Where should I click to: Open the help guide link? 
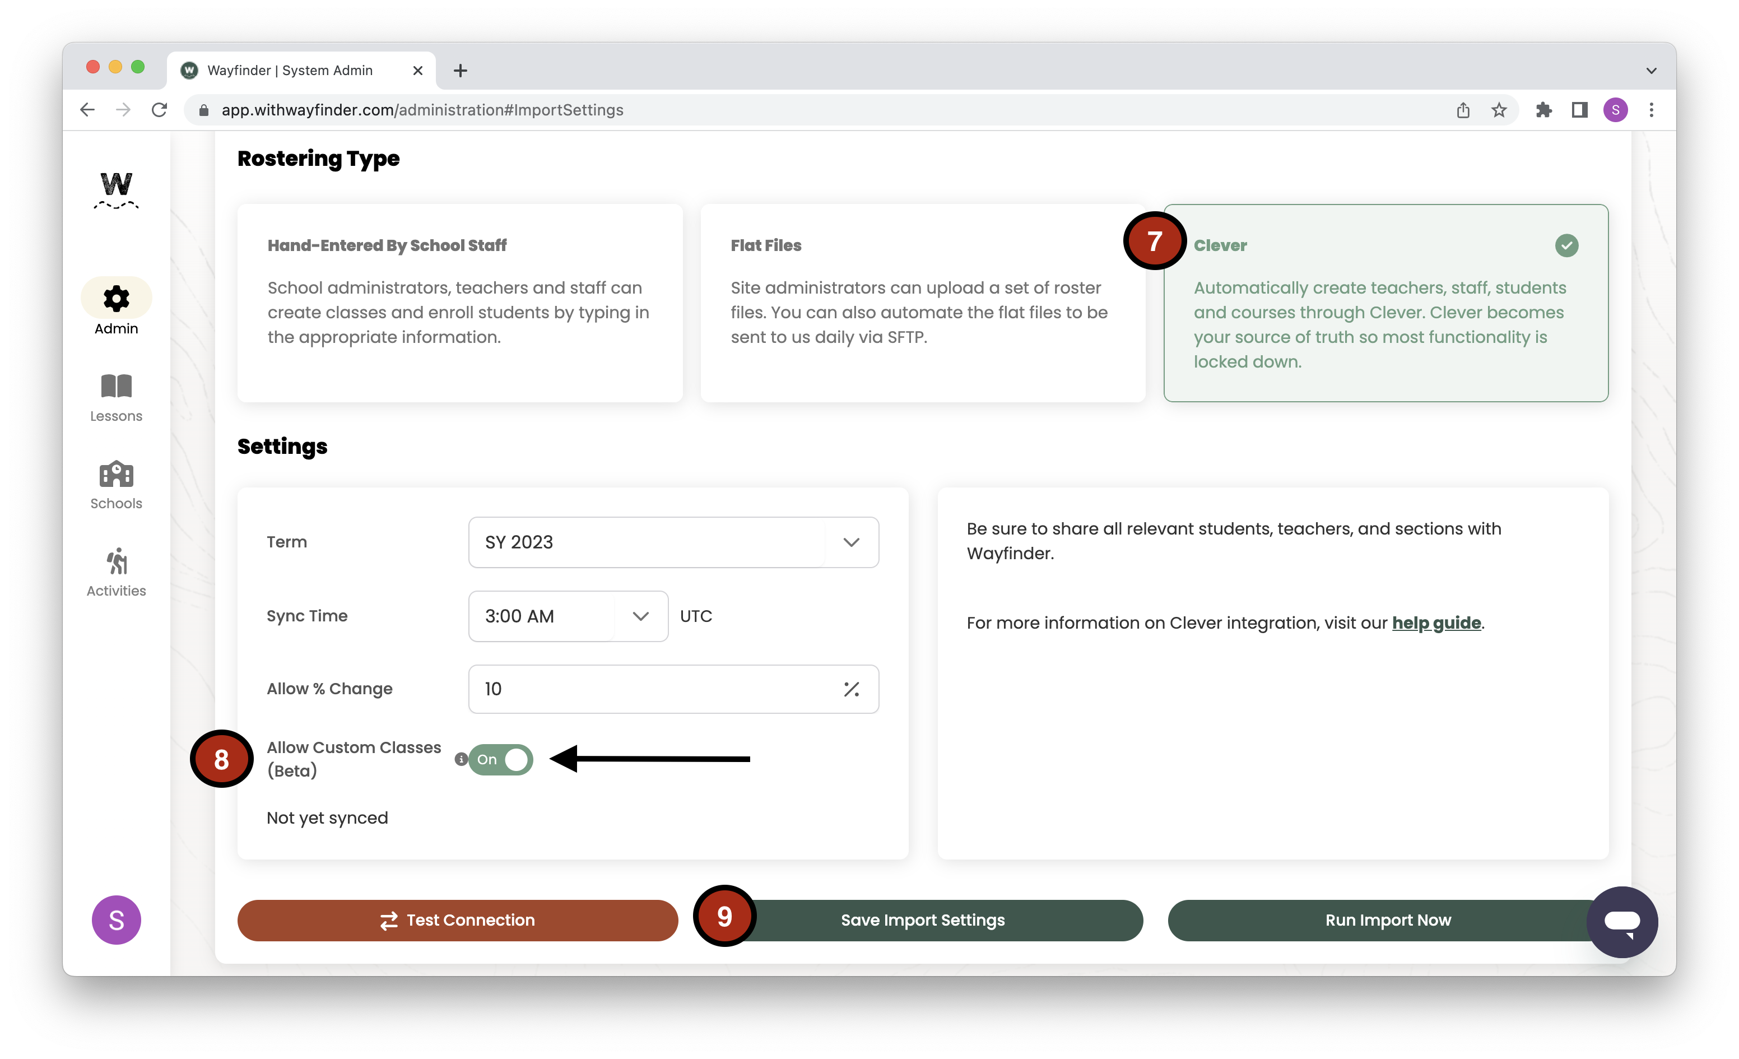tap(1435, 623)
